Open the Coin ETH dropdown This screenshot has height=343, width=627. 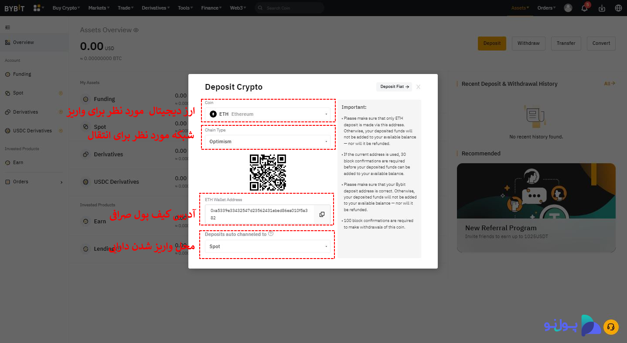pyautogui.click(x=267, y=114)
